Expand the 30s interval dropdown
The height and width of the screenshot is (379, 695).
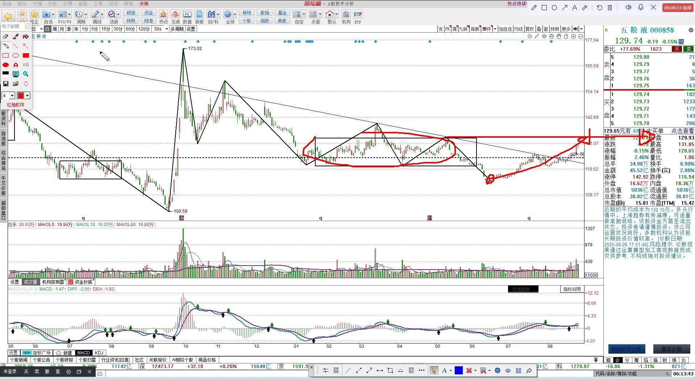(166, 29)
